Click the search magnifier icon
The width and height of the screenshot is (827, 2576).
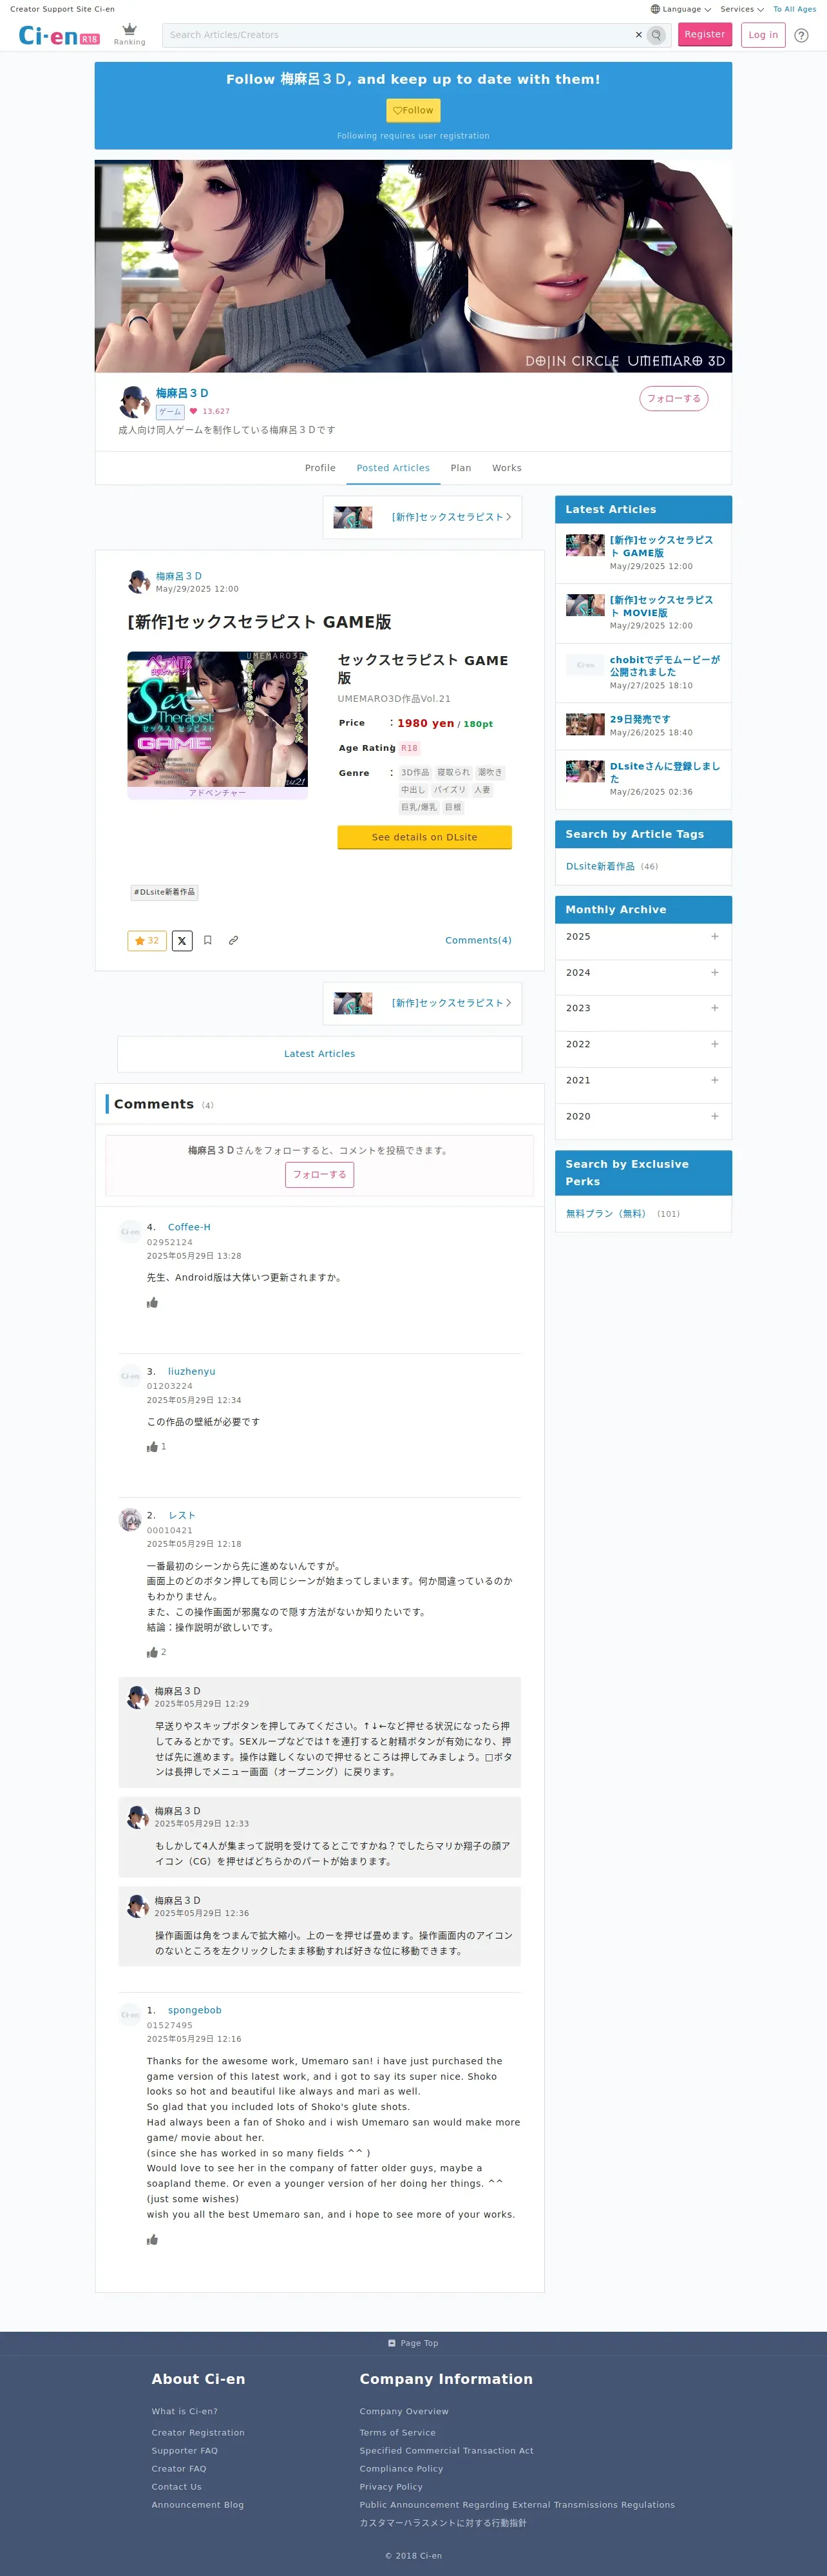coord(656,35)
